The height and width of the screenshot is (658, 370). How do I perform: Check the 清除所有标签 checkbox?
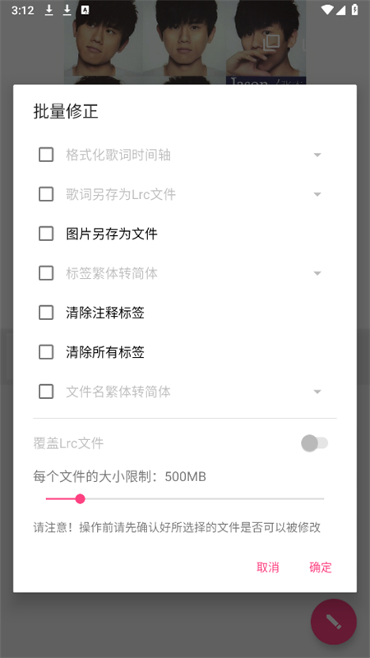coord(46,352)
